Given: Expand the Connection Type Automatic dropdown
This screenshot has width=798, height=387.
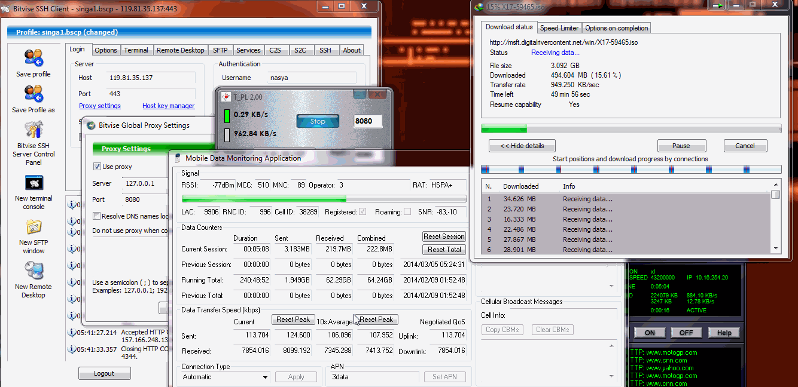Looking at the screenshot, I should coord(266,377).
